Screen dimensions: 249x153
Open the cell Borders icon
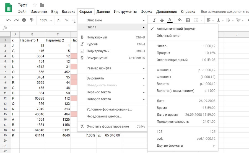188,20
